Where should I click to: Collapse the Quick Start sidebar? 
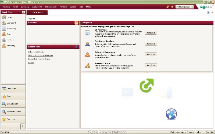(23, 12)
